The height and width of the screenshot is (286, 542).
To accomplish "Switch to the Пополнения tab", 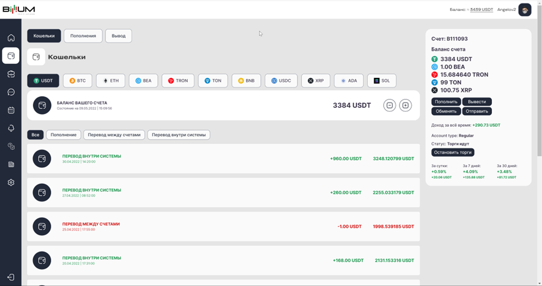I will tap(83, 36).
